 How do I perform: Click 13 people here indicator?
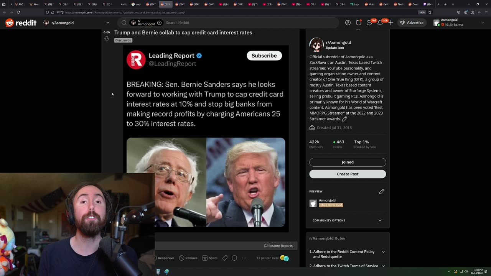[267, 258]
